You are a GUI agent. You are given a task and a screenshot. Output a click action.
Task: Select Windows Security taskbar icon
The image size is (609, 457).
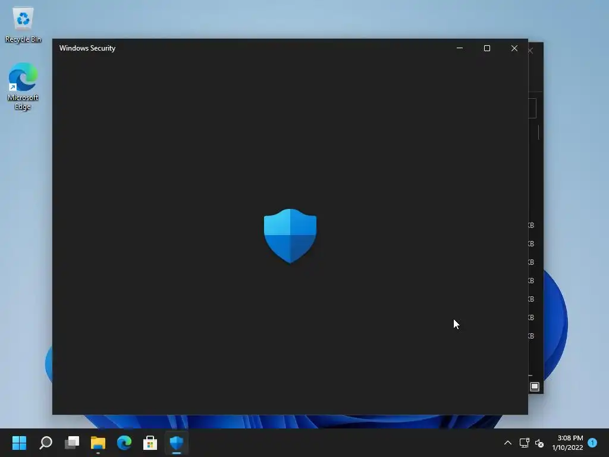tap(177, 443)
